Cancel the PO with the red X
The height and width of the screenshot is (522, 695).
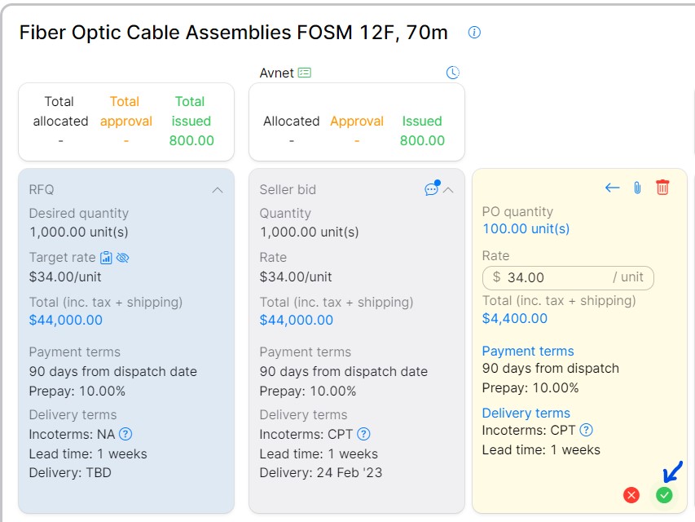coord(631,495)
